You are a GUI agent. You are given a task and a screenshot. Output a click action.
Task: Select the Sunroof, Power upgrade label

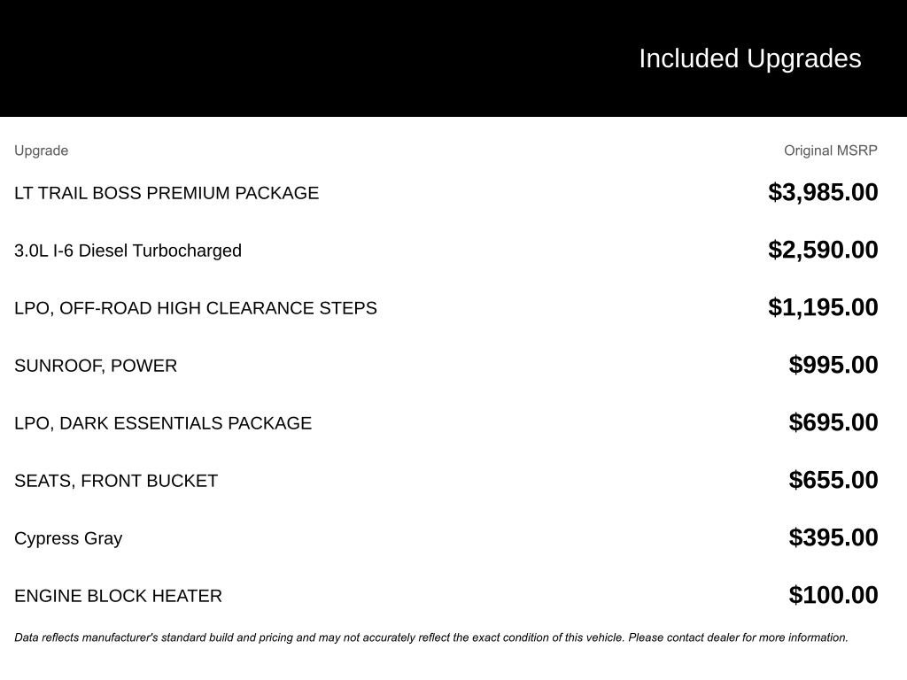point(96,366)
